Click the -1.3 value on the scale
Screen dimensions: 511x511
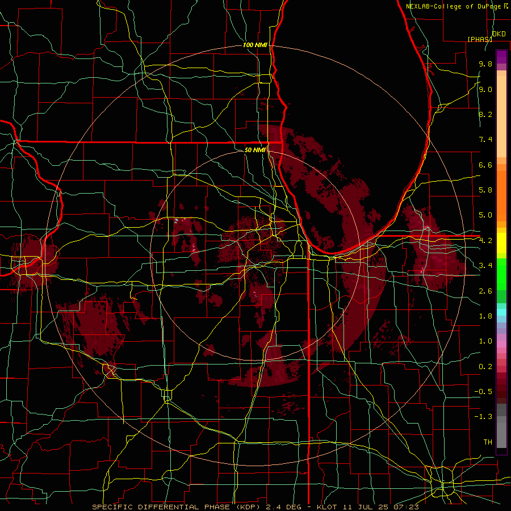tap(483, 417)
